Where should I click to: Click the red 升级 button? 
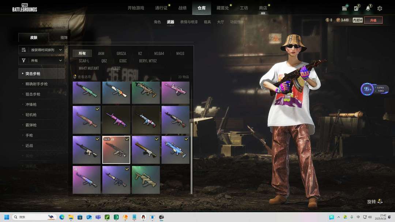(x=373, y=20)
